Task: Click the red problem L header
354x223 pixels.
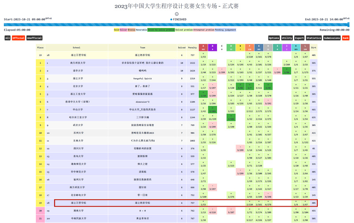Action: coord(304,47)
